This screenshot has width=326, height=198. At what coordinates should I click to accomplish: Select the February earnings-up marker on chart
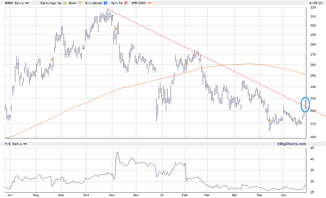pyautogui.click(x=186, y=63)
